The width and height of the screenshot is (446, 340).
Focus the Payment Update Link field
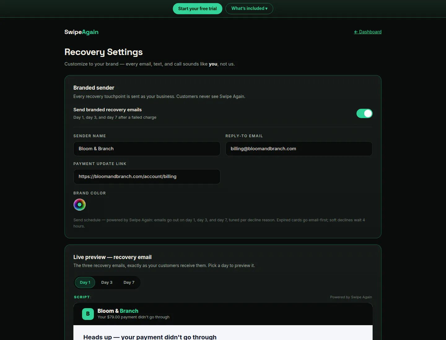click(x=147, y=176)
